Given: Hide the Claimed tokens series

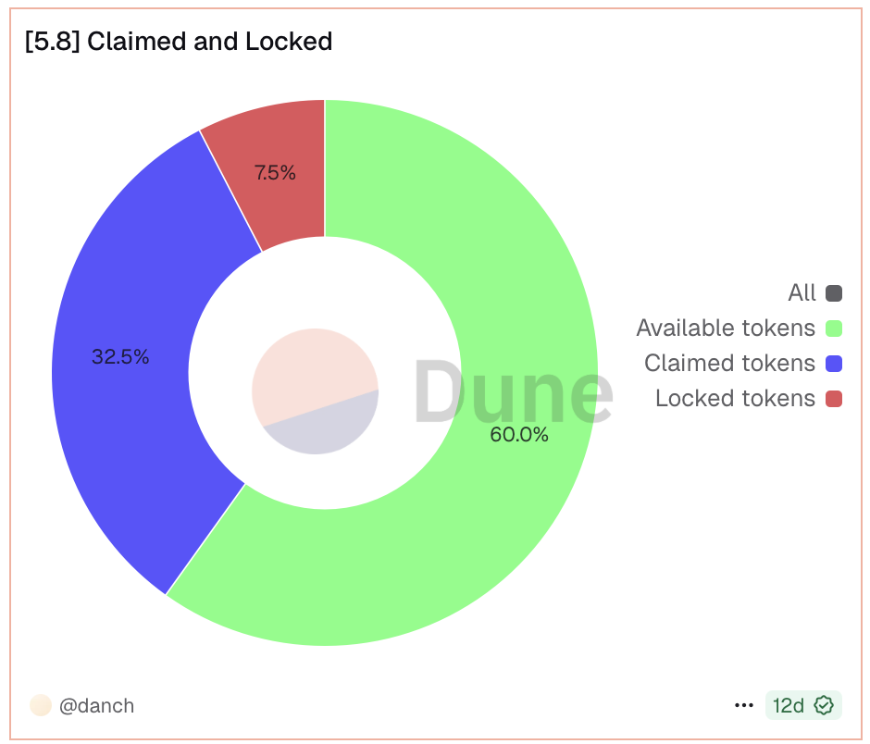Looking at the screenshot, I should pyautogui.click(x=729, y=363).
